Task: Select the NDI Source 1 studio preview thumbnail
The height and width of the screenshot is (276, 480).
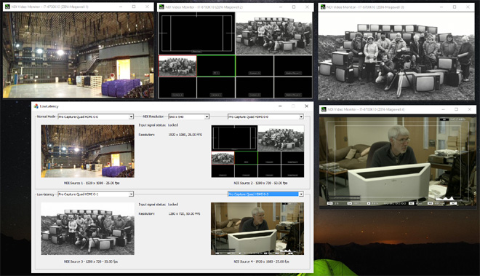Action: 87,151
